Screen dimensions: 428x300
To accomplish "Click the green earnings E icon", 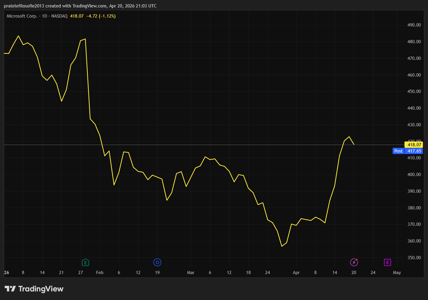I will click(x=85, y=262).
